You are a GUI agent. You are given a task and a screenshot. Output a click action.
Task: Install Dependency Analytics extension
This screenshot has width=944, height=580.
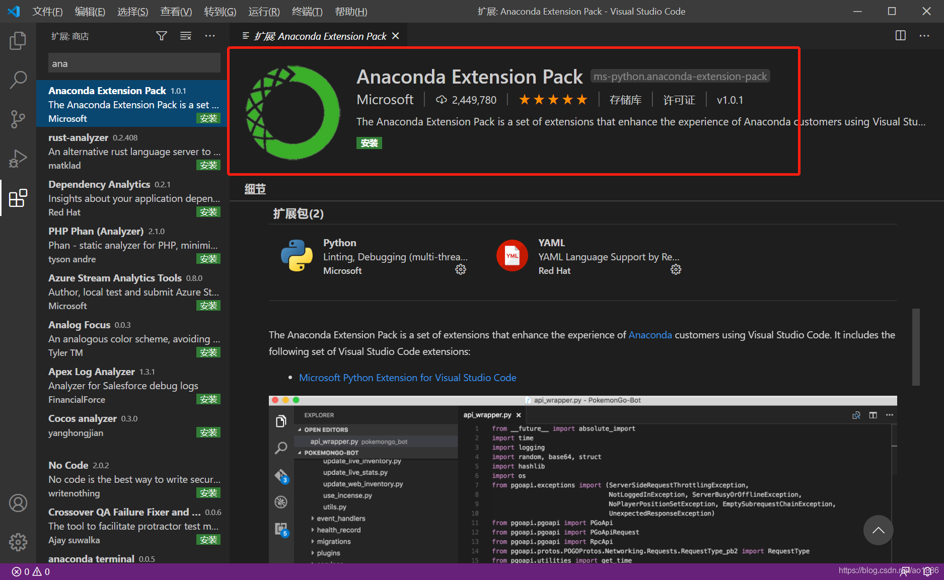pos(208,212)
